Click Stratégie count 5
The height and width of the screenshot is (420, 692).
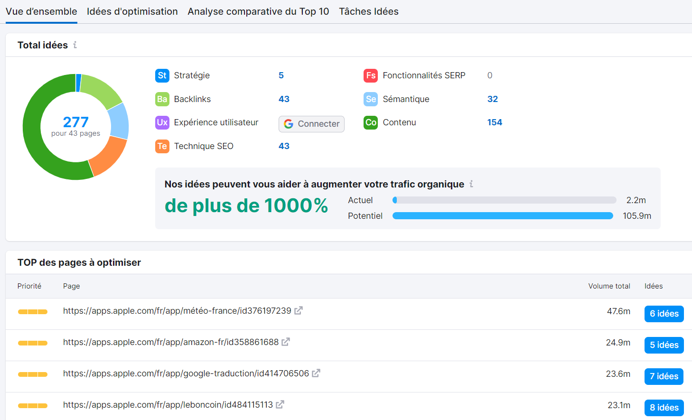pyautogui.click(x=281, y=75)
